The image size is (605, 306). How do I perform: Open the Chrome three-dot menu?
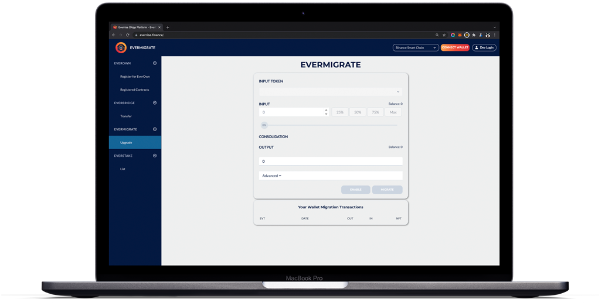495,35
